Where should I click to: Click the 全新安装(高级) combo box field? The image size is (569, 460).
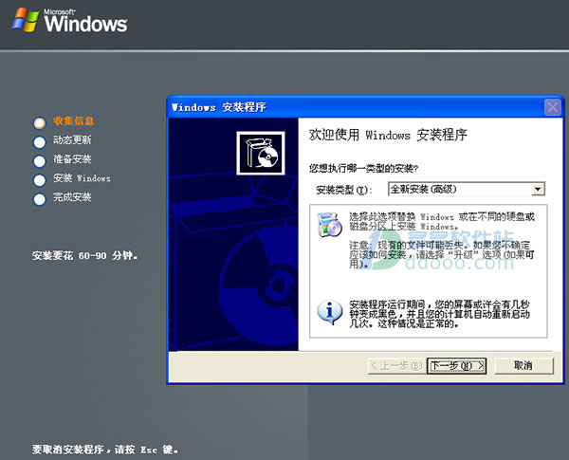tap(467, 189)
